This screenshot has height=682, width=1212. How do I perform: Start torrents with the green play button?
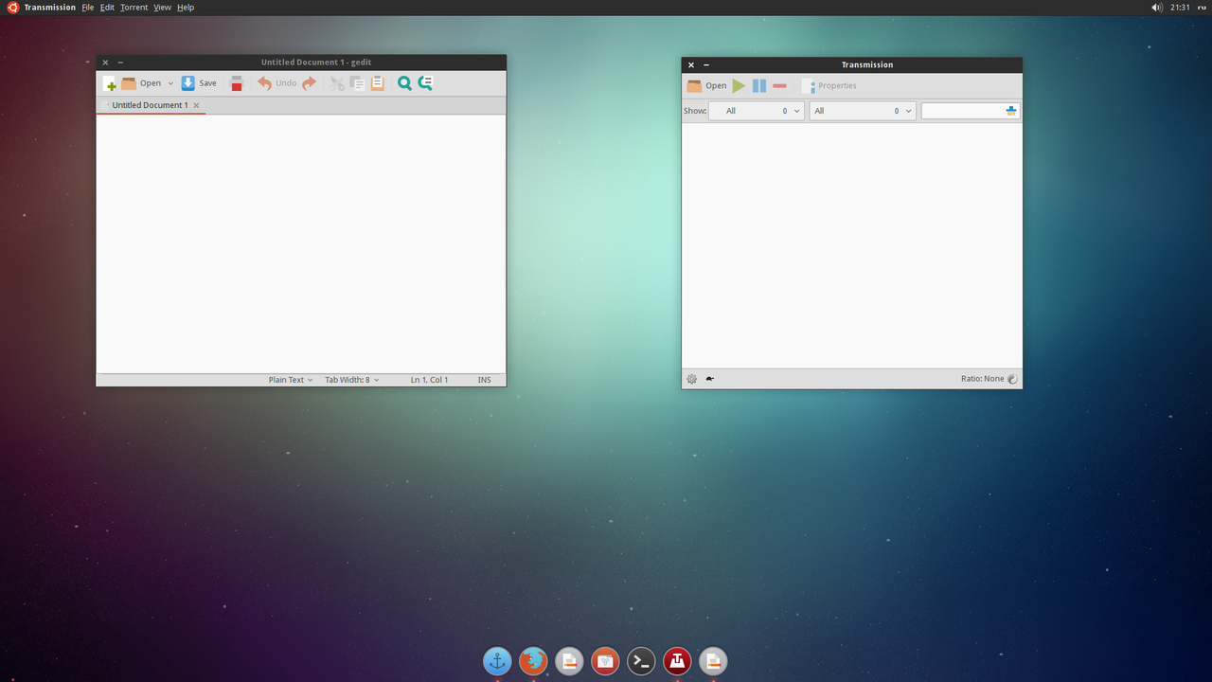click(x=739, y=85)
